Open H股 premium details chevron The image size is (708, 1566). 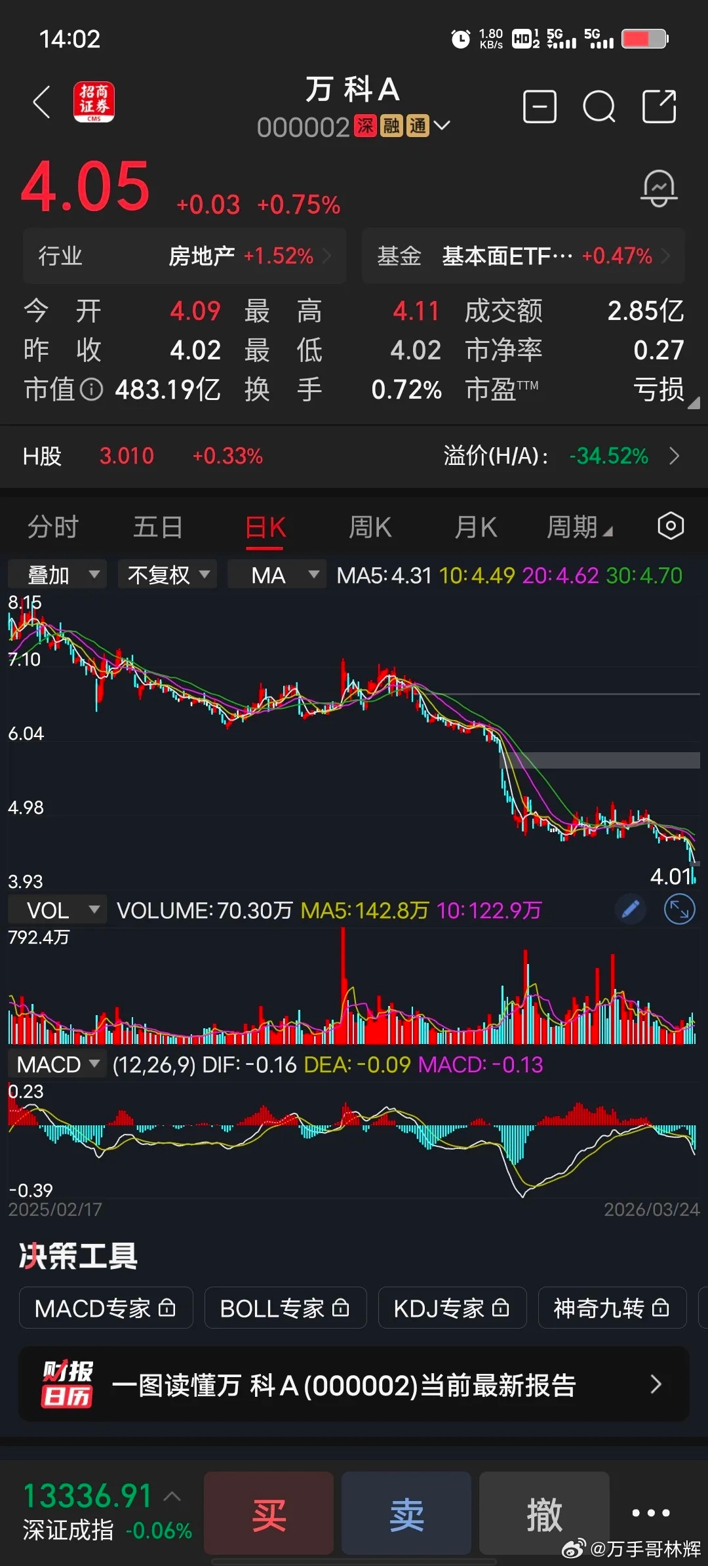(675, 456)
